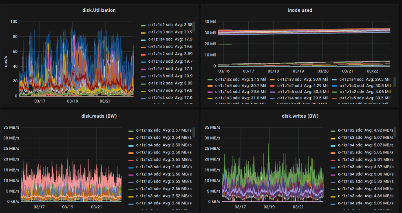Viewport: 402px width, 213px height.
Task: Open the inode used panel title menu
Action: pyautogui.click(x=300, y=10)
